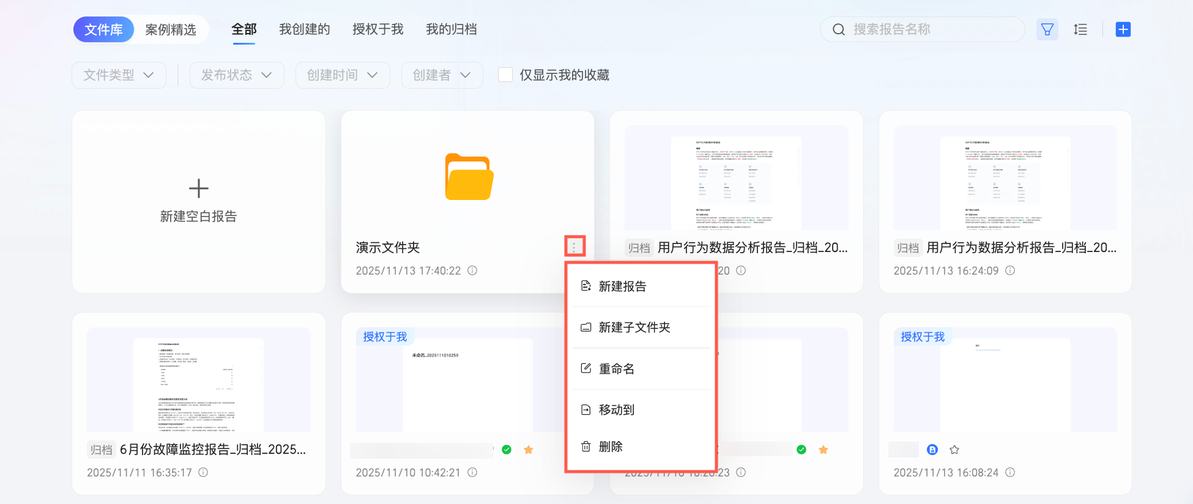
Task: Click the green check icon right of the context menu
Action: (801, 450)
